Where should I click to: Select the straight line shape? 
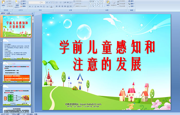[x=95, y=1]
